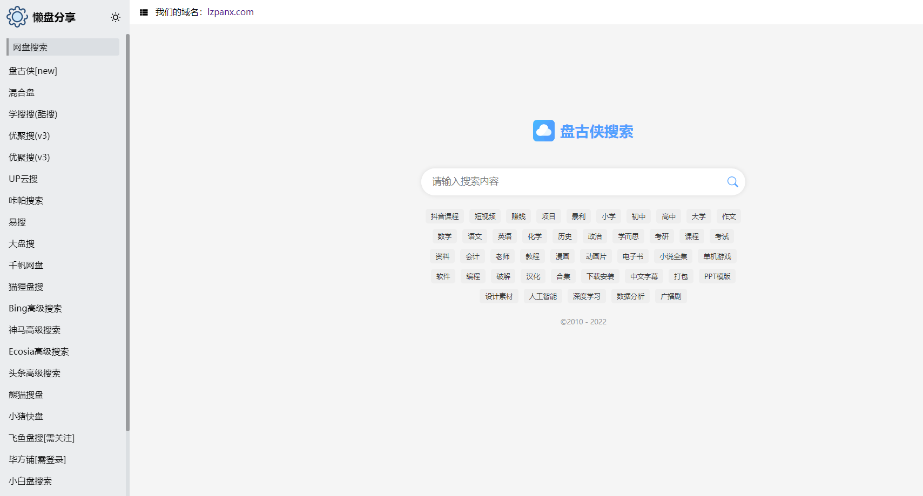Viewport: 923px width, 496px height.
Task: Click the gear logo icon beside 懒盘分享
Action: (x=17, y=17)
